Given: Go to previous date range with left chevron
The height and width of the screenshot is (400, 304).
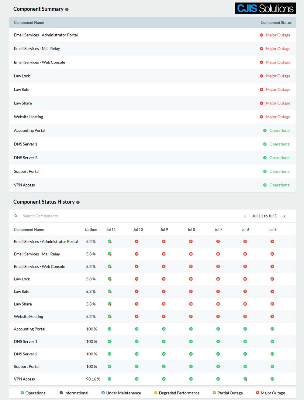Looking at the screenshot, I should tap(245, 216).
